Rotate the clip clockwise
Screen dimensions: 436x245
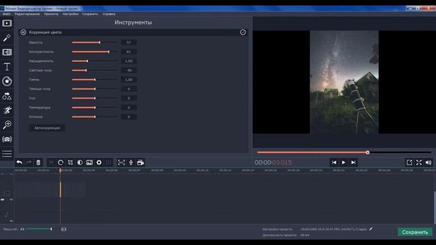click(61, 163)
